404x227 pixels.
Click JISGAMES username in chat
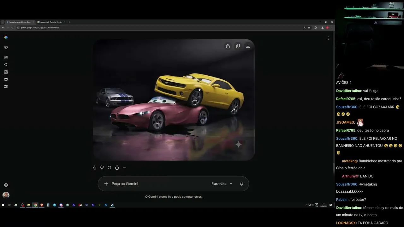[345, 122]
